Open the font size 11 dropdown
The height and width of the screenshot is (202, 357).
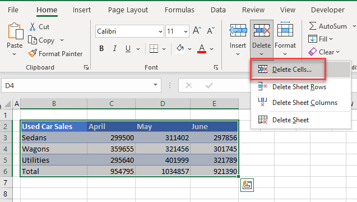pyautogui.click(x=186, y=31)
